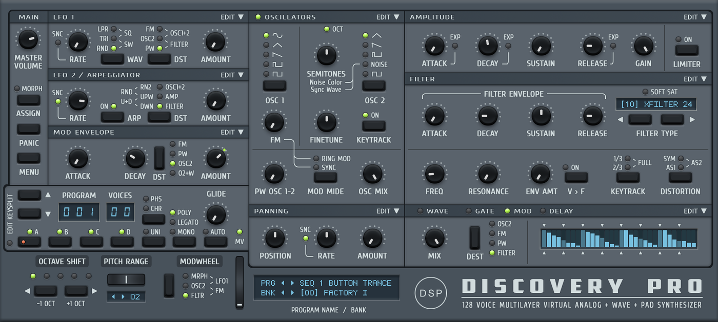
Task: Click the filter FREQ knob
Action: tap(434, 174)
